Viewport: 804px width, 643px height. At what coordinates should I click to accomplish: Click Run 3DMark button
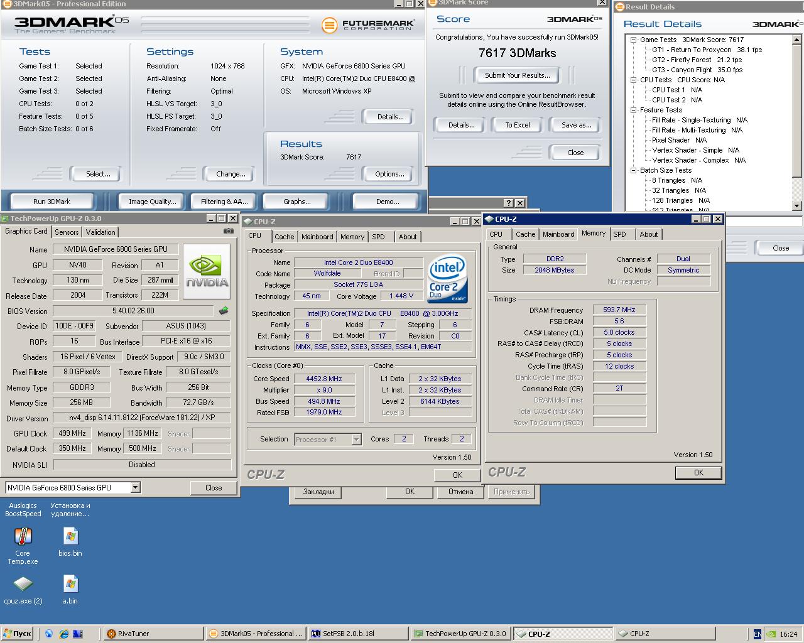(52, 202)
